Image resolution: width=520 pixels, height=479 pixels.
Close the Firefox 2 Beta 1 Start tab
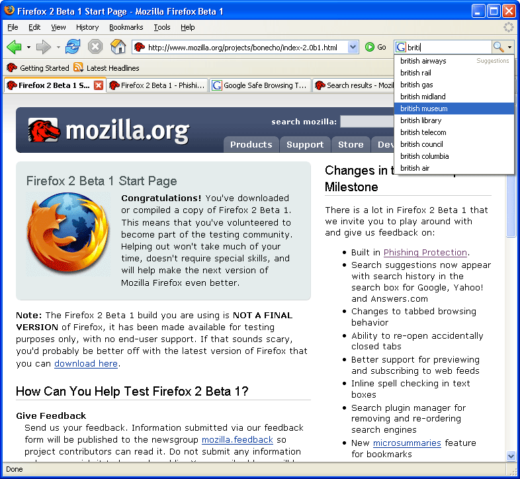98,85
